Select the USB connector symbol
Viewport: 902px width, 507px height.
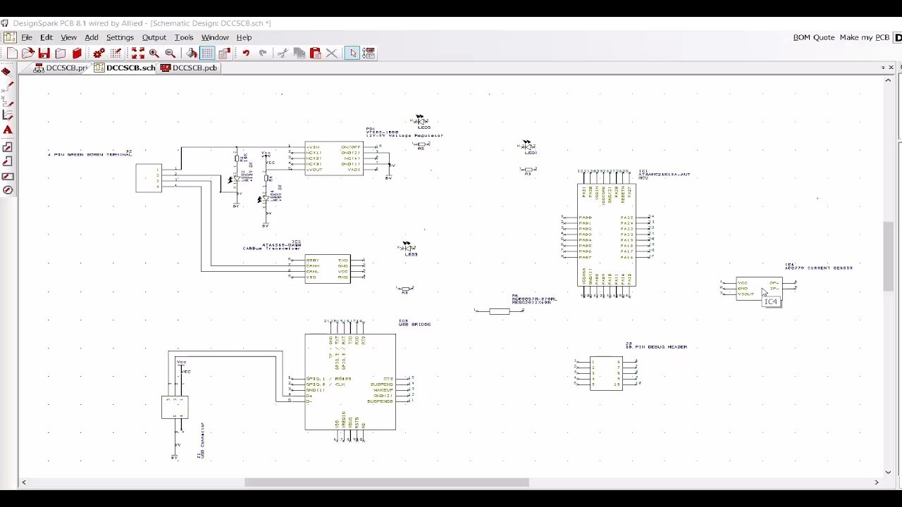[x=175, y=408]
